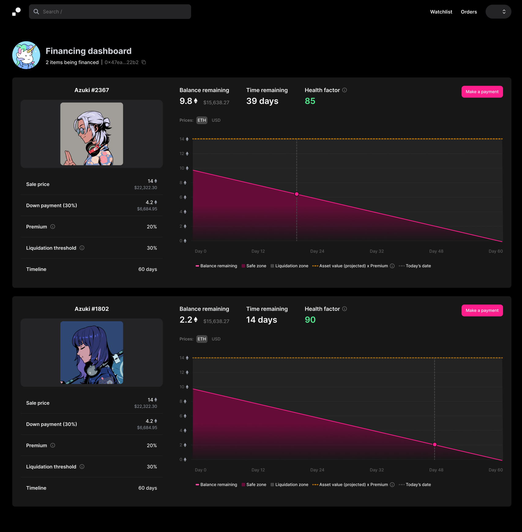
Task: Open the Watchlist page
Action: click(441, 12)
